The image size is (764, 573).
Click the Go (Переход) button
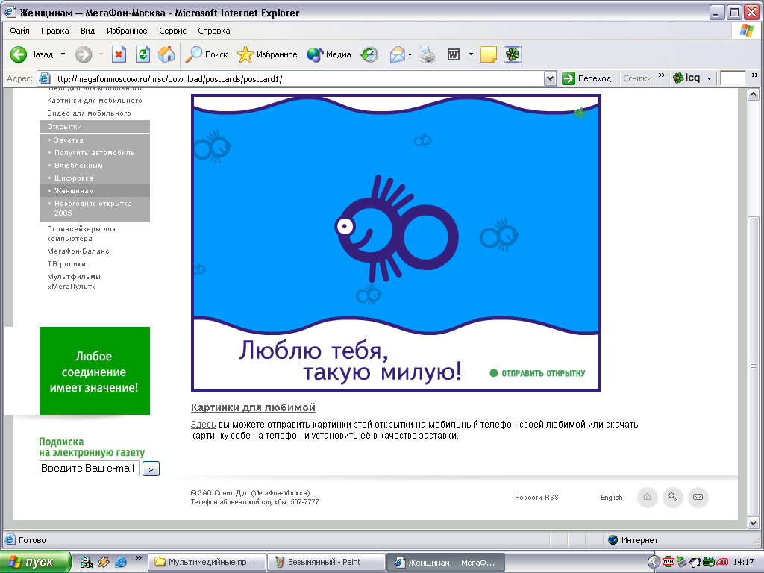(586, 78)
